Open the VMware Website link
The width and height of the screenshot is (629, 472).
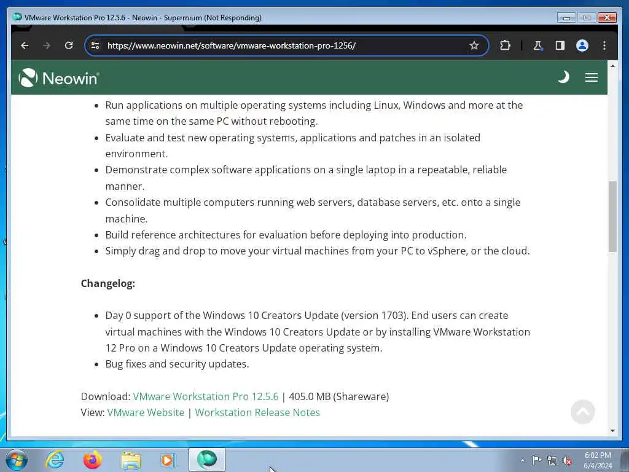[146, 412]
